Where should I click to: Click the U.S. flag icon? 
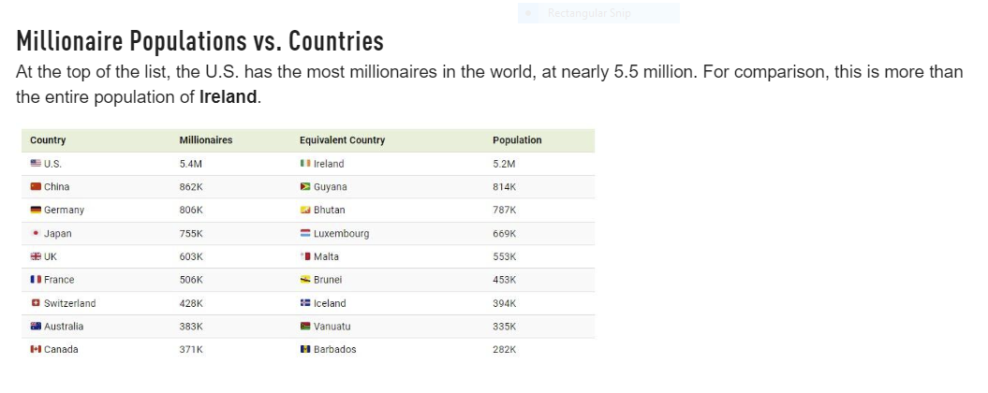tap(36, 164)
